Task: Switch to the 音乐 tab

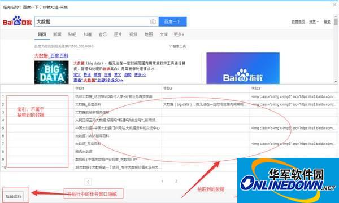Action: [103, 34]
